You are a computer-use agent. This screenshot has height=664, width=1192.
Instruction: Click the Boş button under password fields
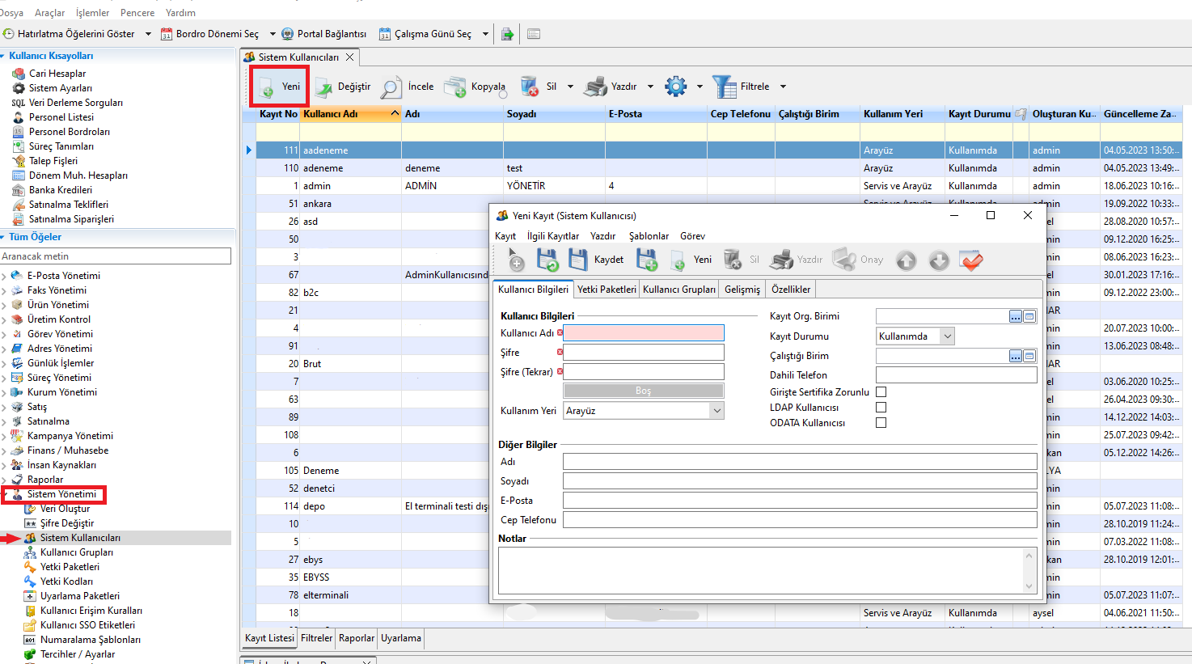(x=643, y=391)
